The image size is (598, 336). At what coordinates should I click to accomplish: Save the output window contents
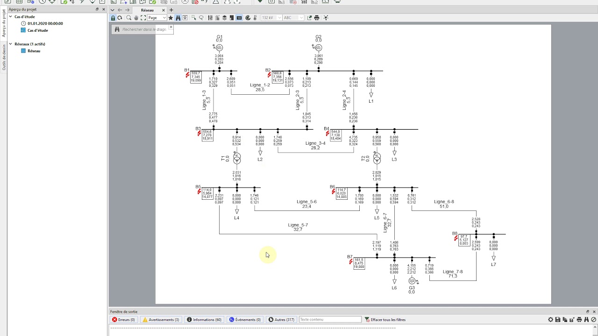(x=558, y=320)
